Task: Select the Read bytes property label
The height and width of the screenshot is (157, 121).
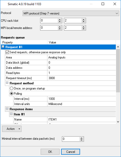Action: pos(26,73)
